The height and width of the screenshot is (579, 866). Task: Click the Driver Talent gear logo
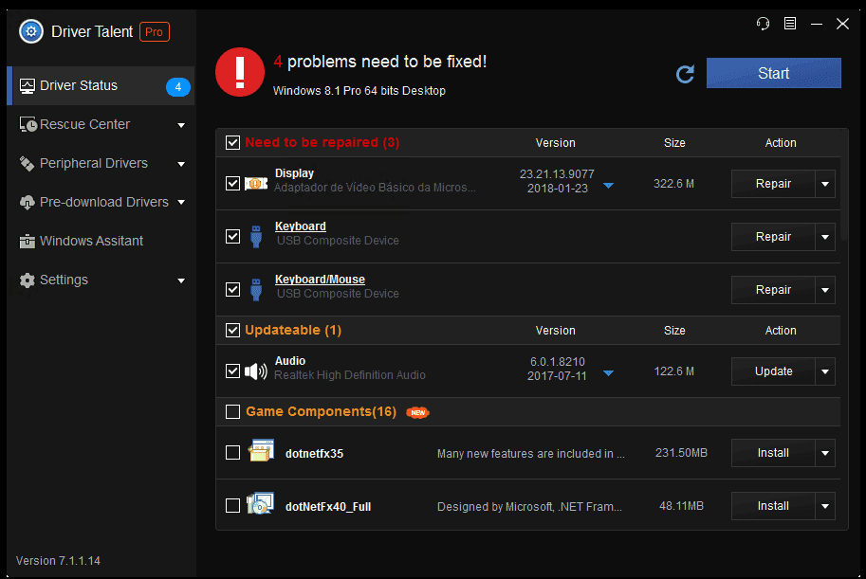pos(31,31)
